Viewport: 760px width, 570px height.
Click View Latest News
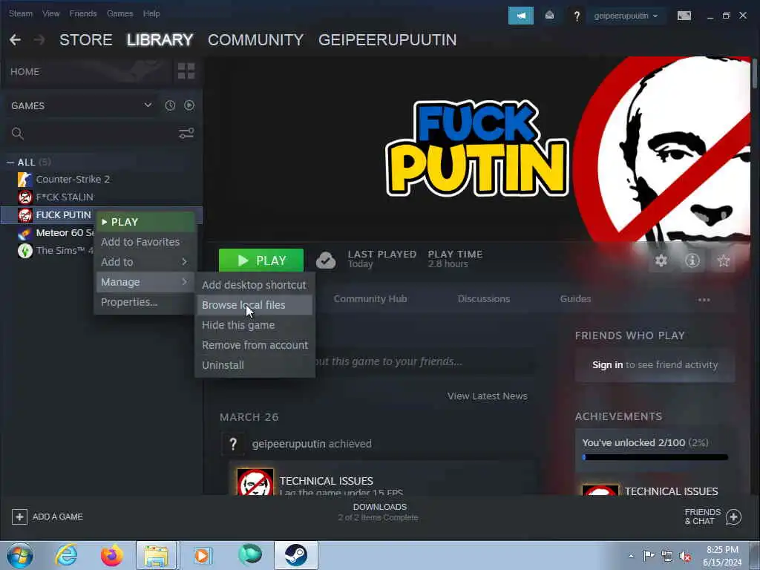pyautogui.click(x=487, y=396)
